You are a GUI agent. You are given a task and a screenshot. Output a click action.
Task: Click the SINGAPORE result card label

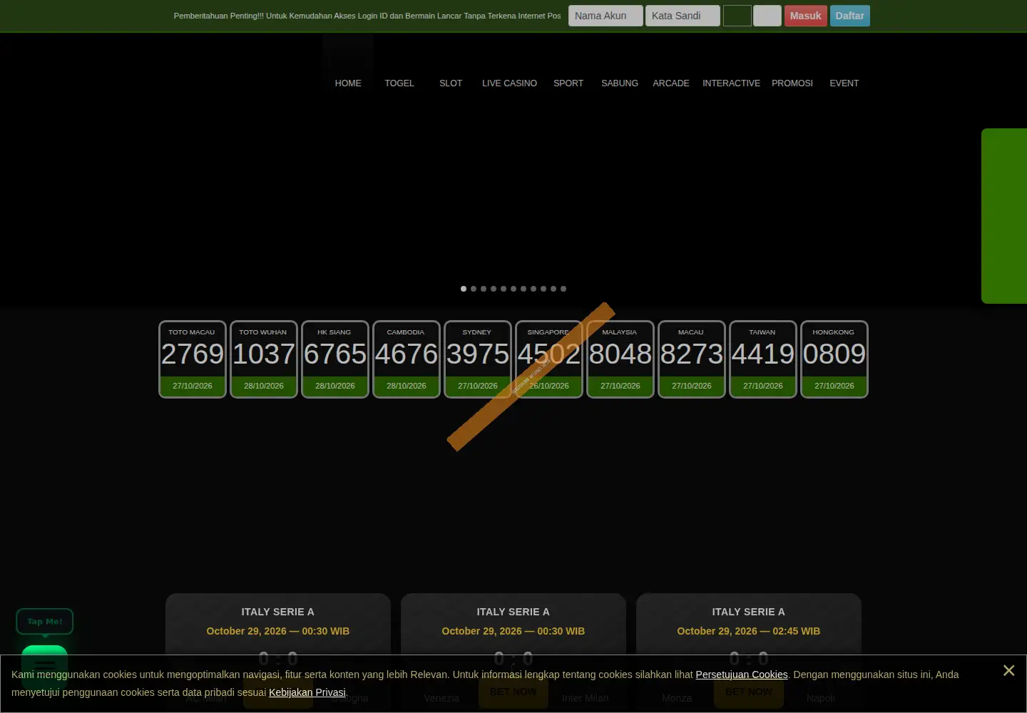click(548, 332)
